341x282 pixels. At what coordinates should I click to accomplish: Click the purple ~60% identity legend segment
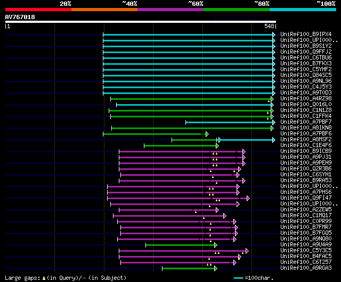click(170, 10)
